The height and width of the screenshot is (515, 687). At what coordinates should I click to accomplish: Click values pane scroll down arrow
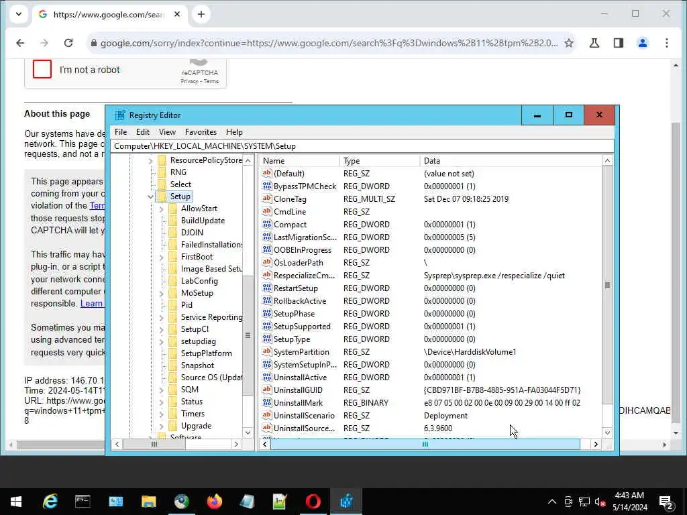pos(607,433)
